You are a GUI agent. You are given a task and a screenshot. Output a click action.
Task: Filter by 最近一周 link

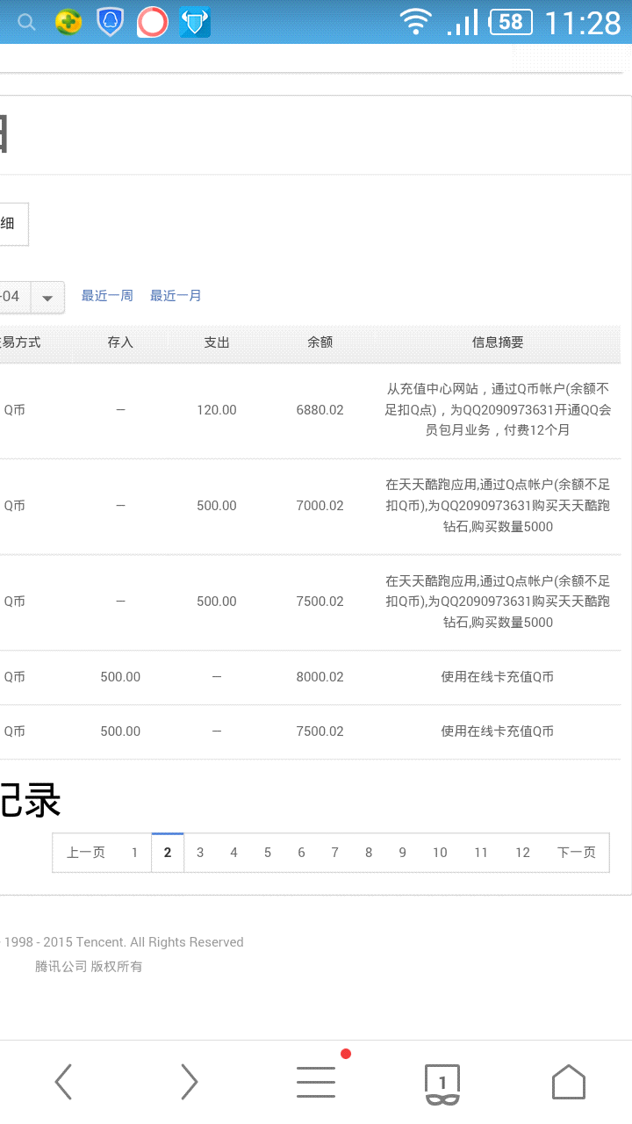(x=107, y=296)
